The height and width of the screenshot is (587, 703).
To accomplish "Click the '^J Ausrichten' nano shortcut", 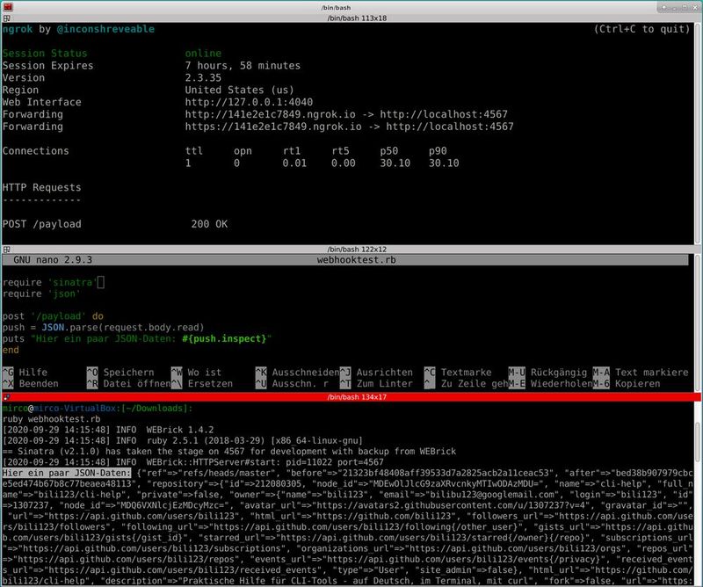I will 376,373.
